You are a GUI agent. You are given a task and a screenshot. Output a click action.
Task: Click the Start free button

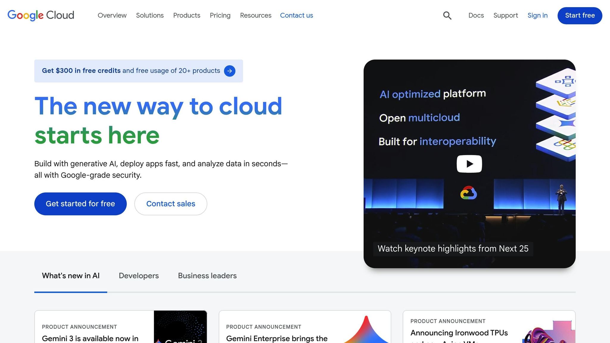[x=579, y=15]
